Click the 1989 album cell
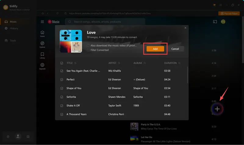 click(x=136, y=106)
